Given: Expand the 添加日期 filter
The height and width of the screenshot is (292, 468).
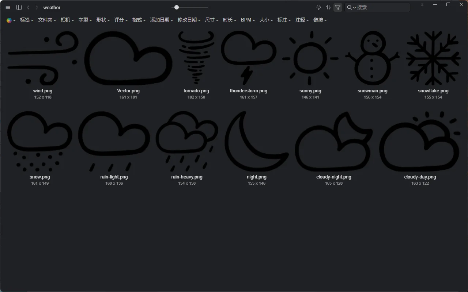Looking at the screenshot, I should click(x=162, y=20).
